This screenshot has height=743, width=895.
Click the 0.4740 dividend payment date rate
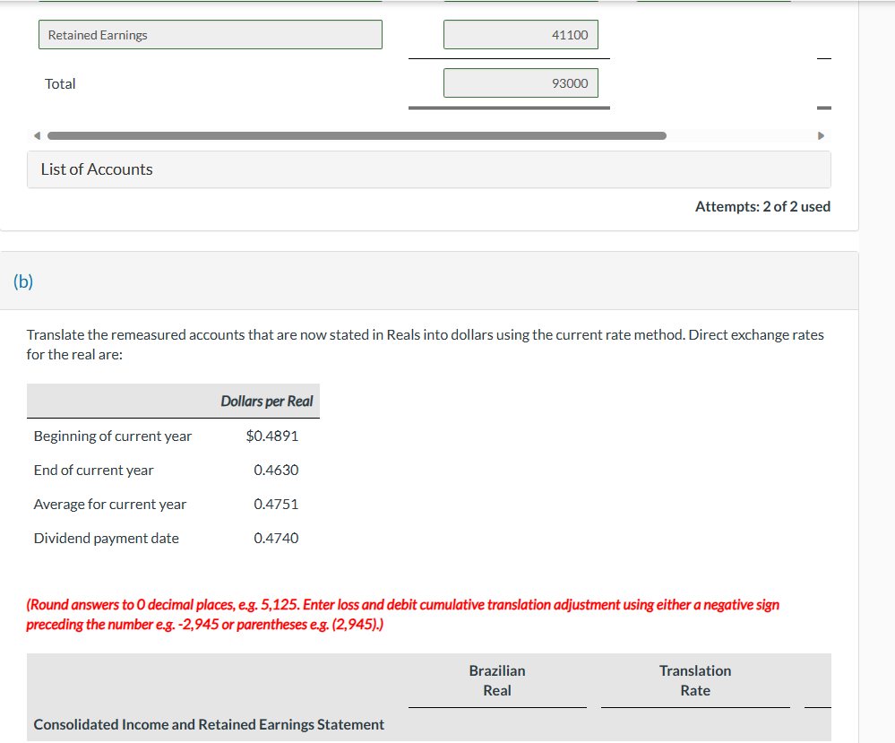278,538
